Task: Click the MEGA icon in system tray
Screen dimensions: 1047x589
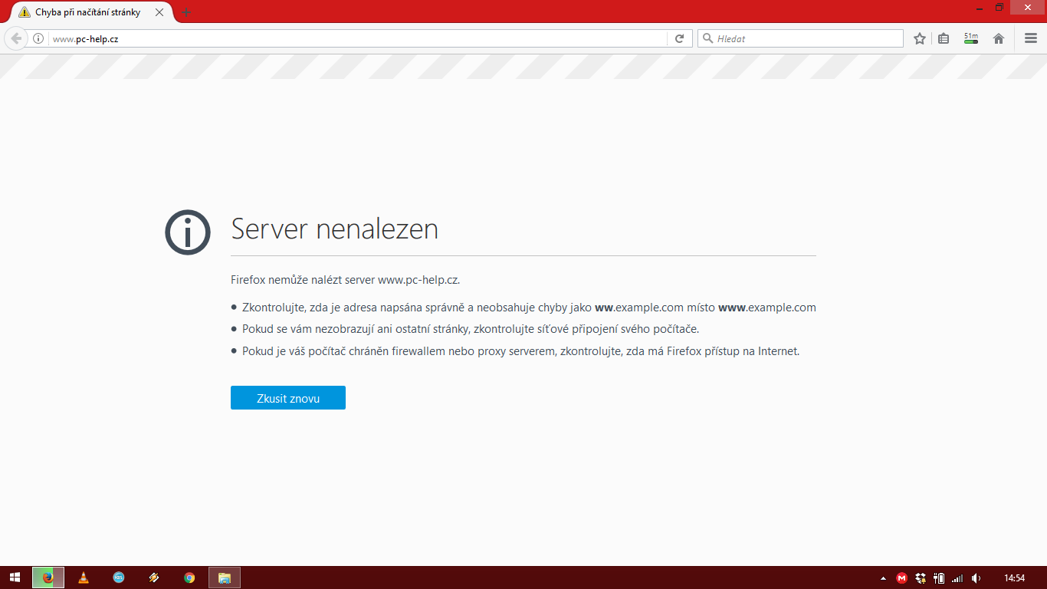Action: click(902, 578)
